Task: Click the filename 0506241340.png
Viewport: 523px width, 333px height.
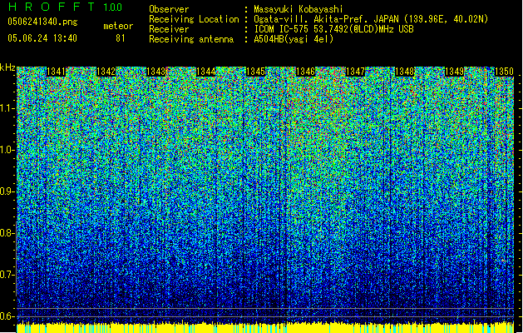Action: (x=42, y=22)
